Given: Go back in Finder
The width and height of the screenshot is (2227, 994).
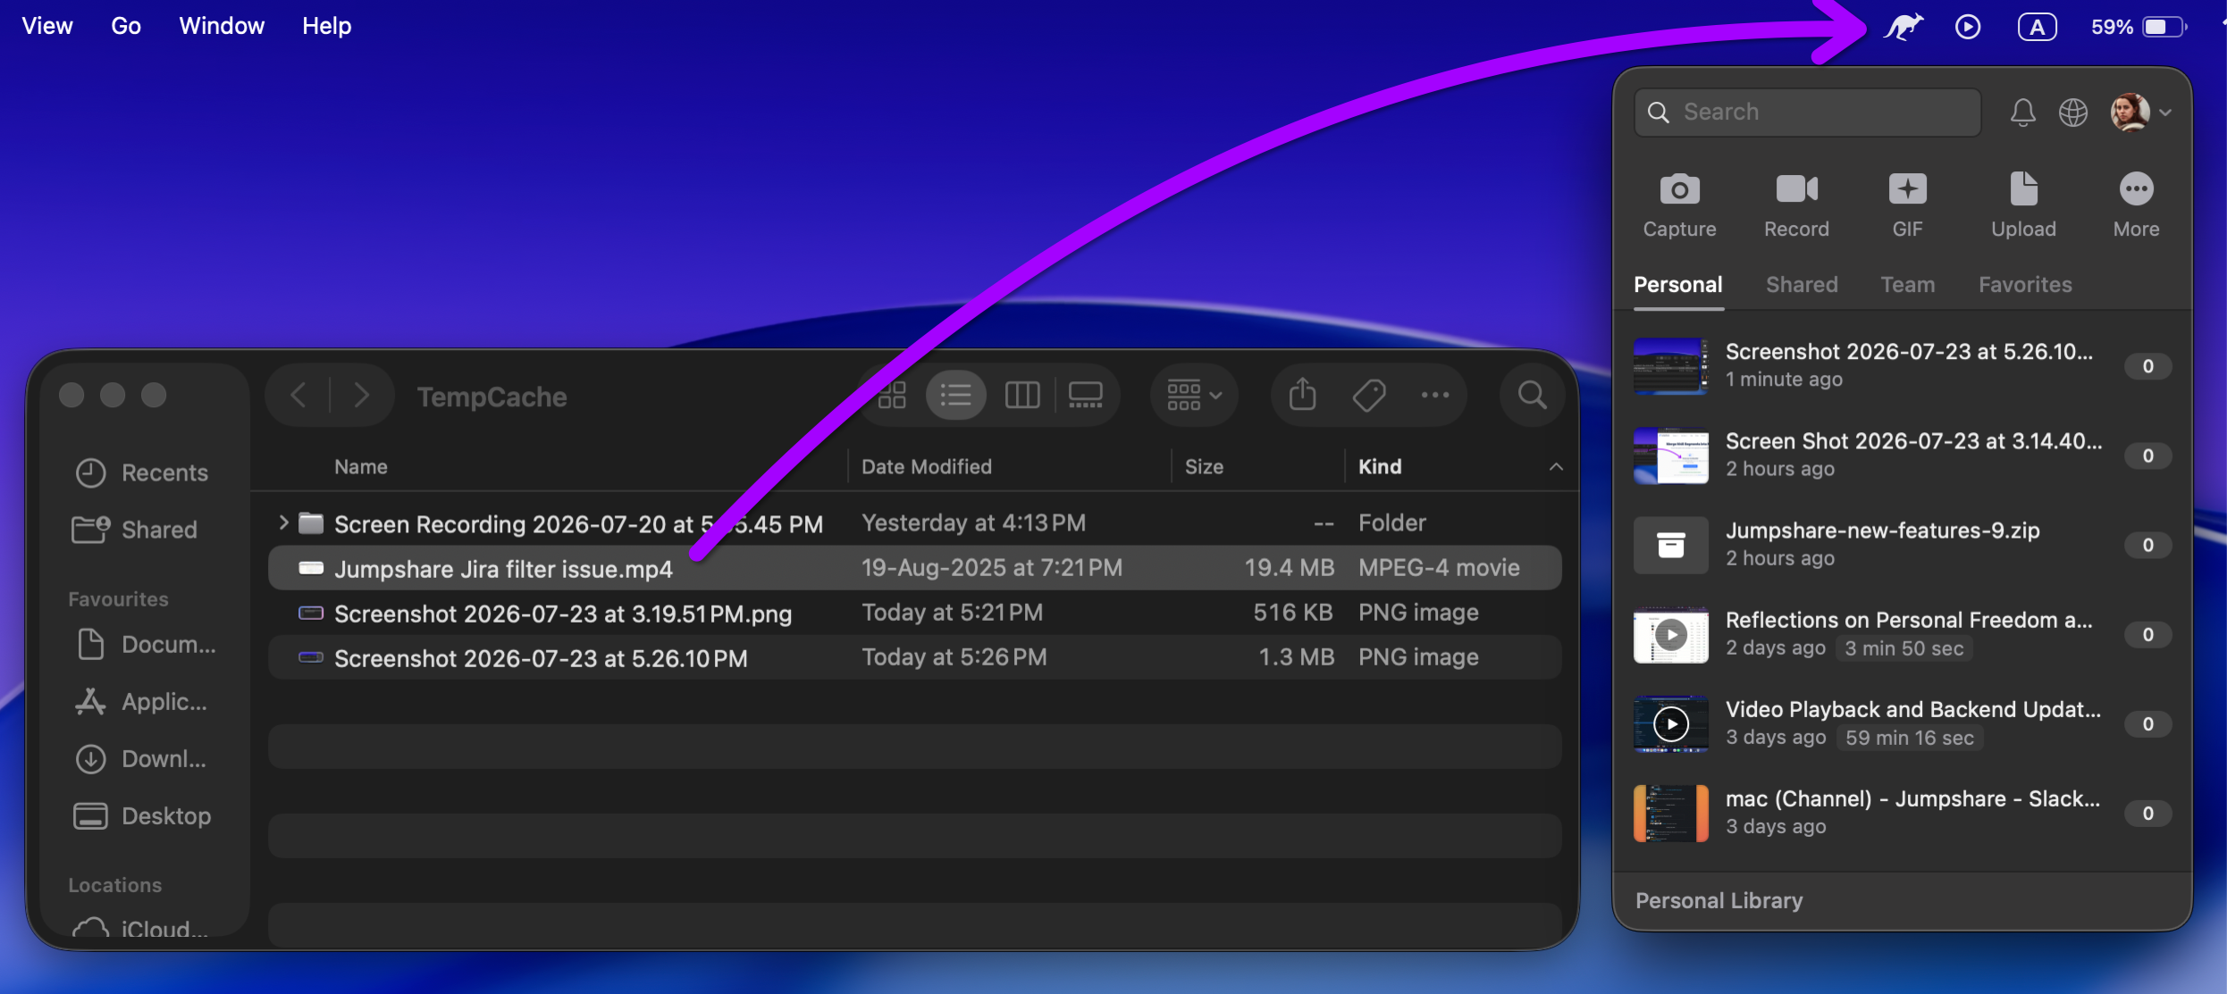Looking at the screenshot, I should click(298, 395).
